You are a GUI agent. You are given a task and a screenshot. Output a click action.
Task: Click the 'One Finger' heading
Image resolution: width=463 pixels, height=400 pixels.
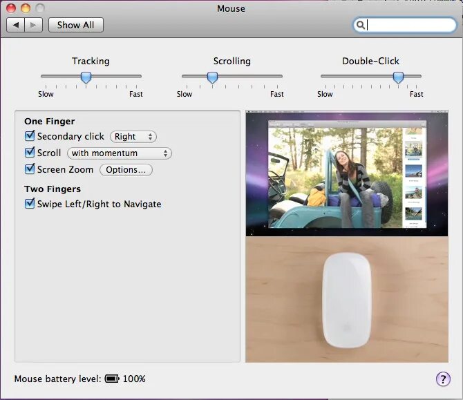(50, 122)
